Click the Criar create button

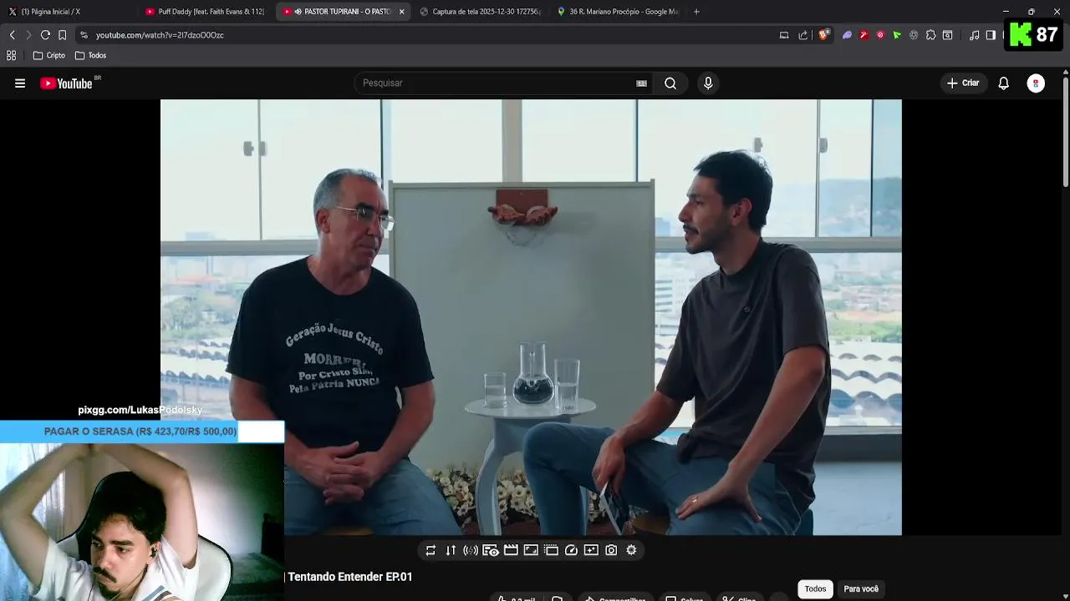click(x=963, y=83)
